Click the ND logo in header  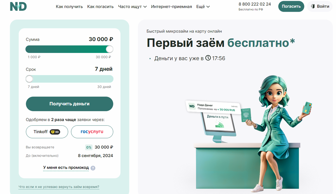click(x=18, y=6)
